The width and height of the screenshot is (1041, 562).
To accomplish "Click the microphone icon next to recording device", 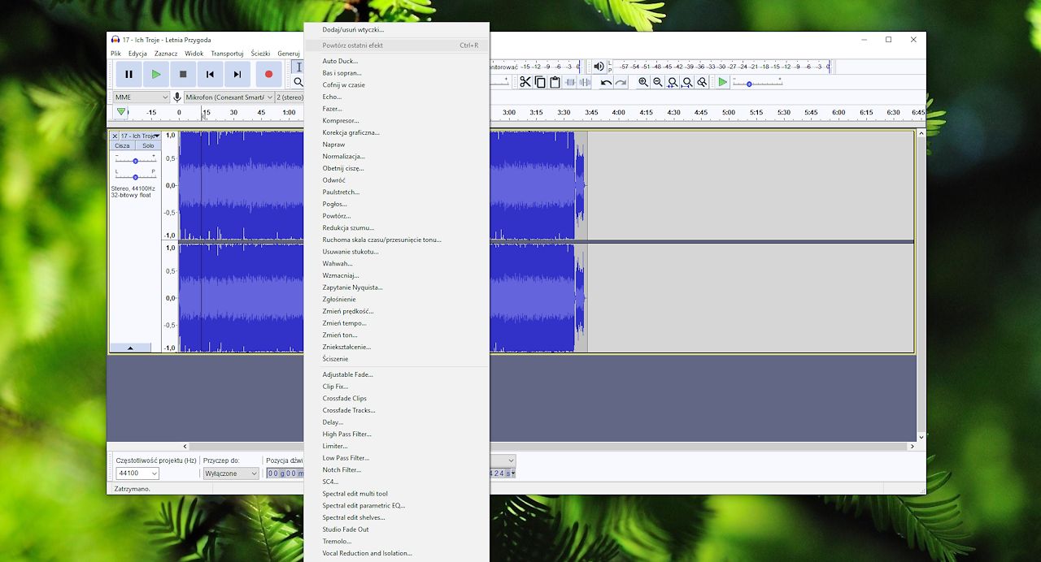I will click(x=177, y=97).
